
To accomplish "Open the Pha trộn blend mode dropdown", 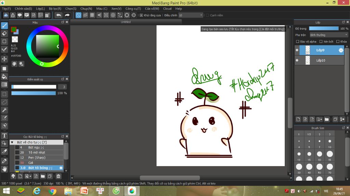I will [x=329, y=35].
